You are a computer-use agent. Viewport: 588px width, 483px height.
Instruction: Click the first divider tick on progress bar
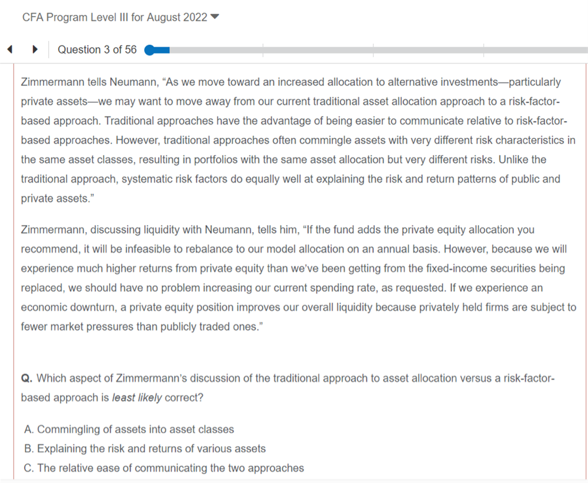[263, 51]
